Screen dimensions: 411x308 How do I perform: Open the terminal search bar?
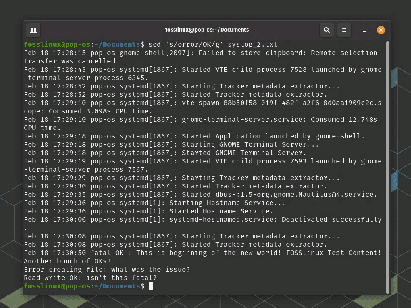[326, 30]
